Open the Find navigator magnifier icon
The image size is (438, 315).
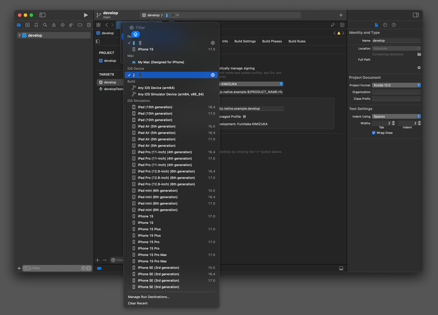45,25
